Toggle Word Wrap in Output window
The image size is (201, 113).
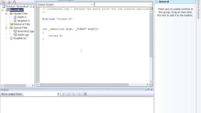pos(85,94)
